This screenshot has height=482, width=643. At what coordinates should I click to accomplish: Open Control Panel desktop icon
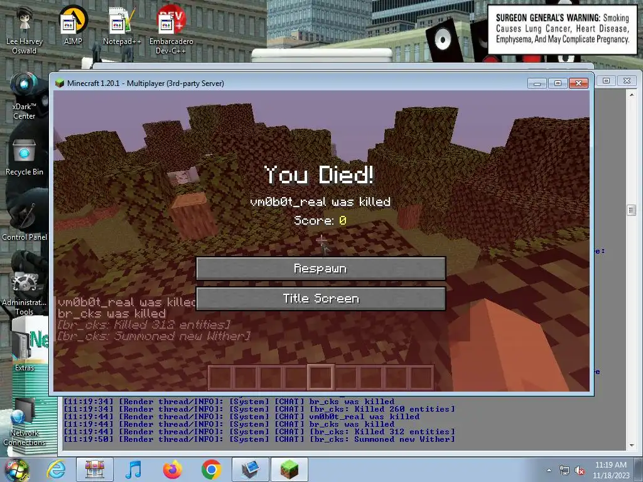point(24,222)
